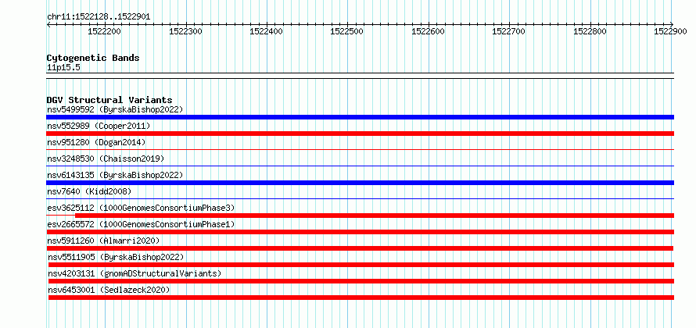Select the red bar under nsv6453001
The width and height of the screenshot is (696, 328).
coord(361,298)
